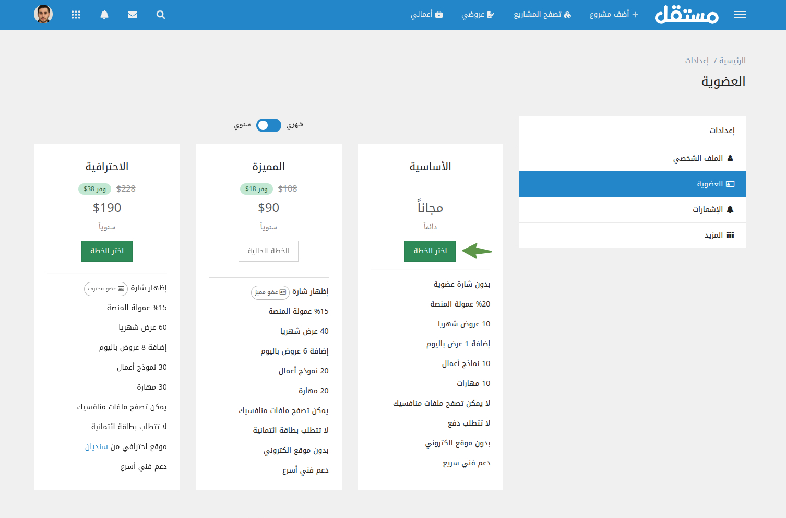Click the Mostaql logo
This screenshot has height=518, width=786.
tap(686, 15)
